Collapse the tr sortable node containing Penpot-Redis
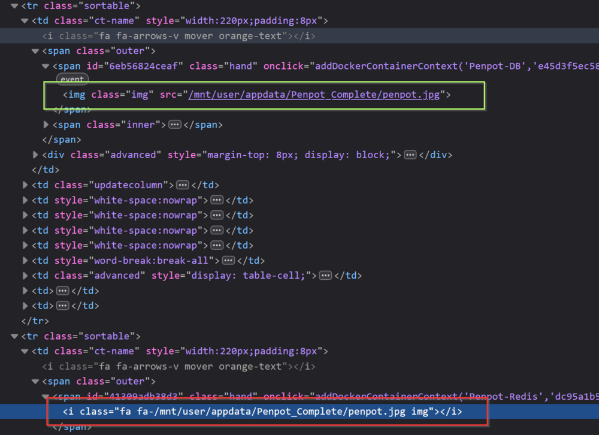The height and width of the screenshot is (435, 599). click(14, 336)
